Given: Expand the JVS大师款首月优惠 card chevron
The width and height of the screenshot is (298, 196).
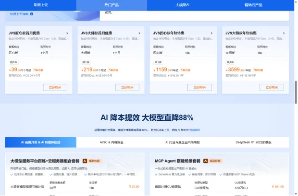Looking at the screenshot, I should (x=139, y=33).
